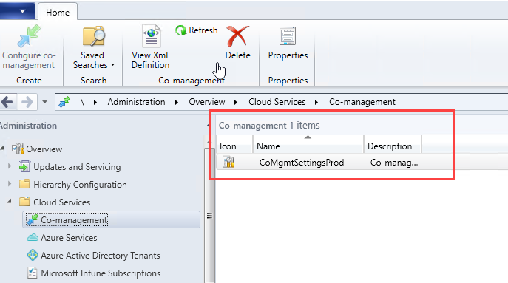The height and width of the screenshot is (283, 508).
Task: Click the Refresh text label
Action: [203, 30]
